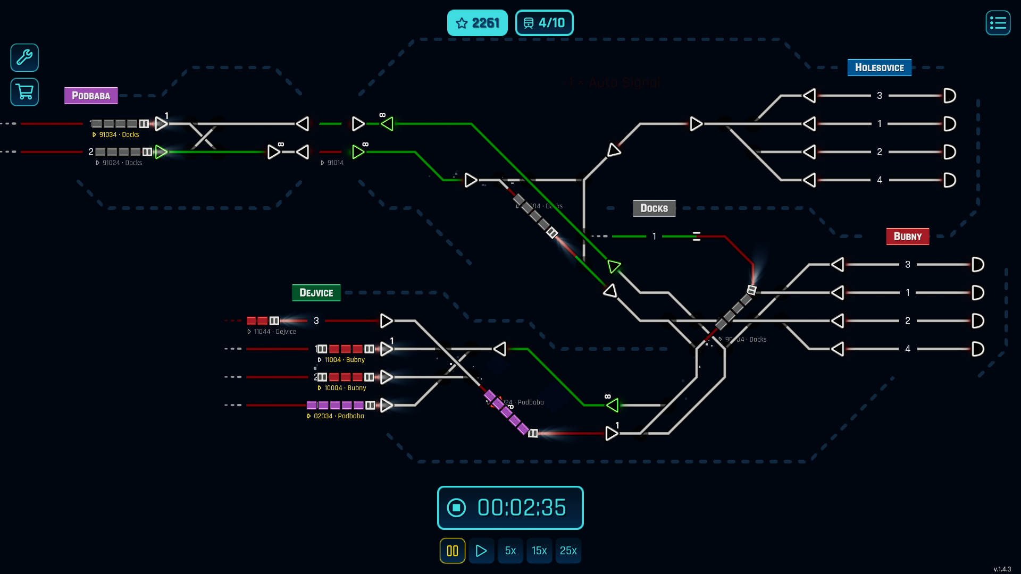
Task: Click the Dejvice station label
Action: click(x=316, y=293)
